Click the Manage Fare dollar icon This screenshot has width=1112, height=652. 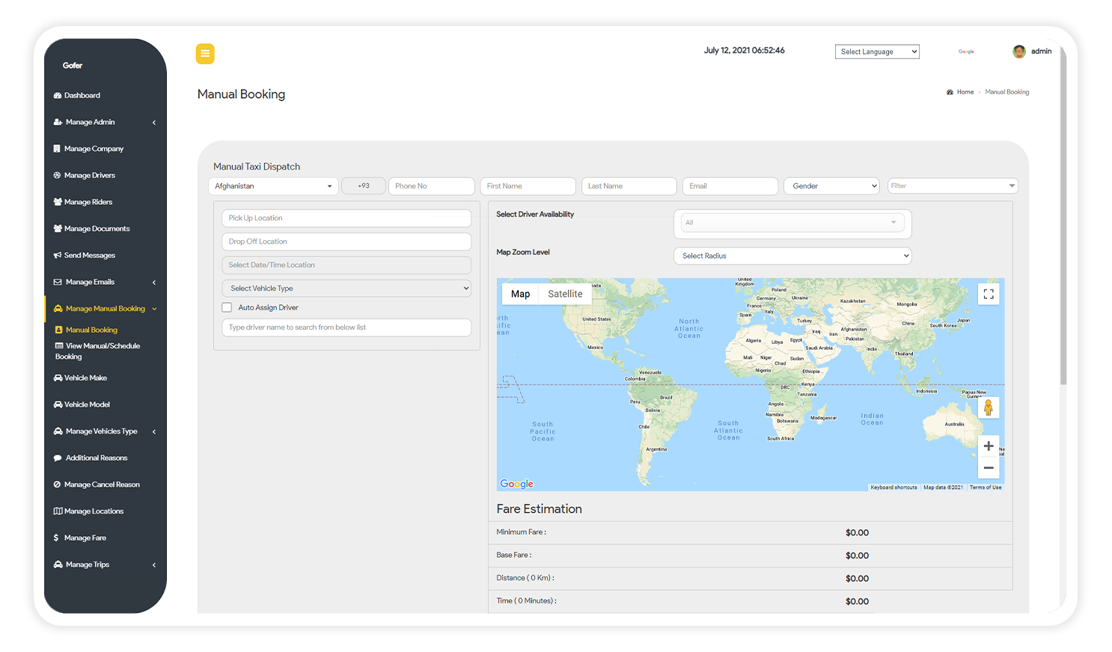tap(56, 538)
